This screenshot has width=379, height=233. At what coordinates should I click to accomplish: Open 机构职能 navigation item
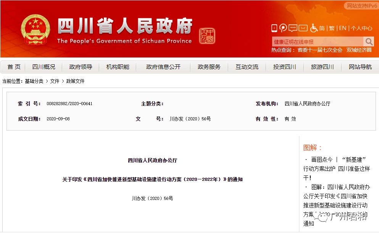coord(118,67)
